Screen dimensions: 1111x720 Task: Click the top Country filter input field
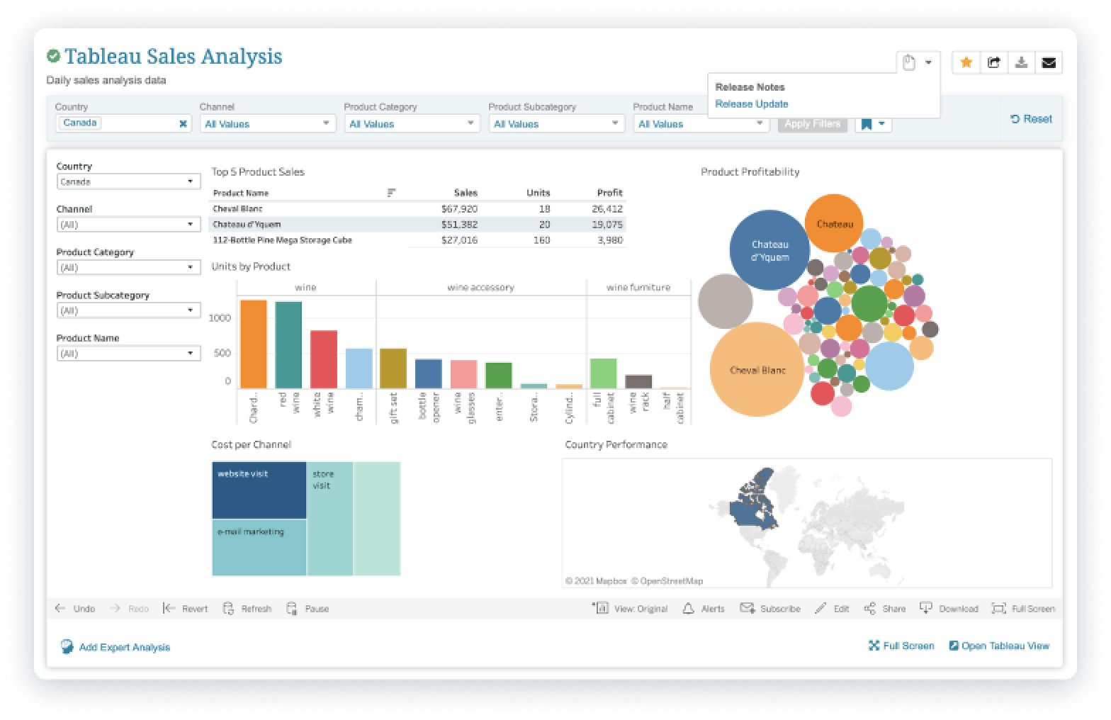coord(123,123)
